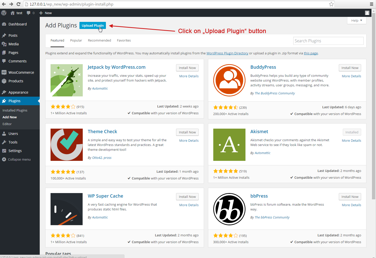Open Pages sidebar icon
The width and height of the screenshot is (376, 258).
(4, 53)
